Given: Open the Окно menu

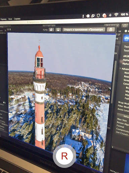Looking at the screenshot, I should coord(10,19).
